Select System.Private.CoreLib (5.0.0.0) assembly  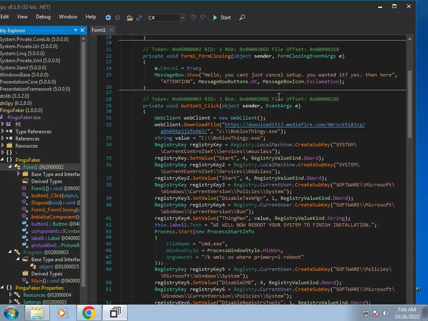(34, 39)
